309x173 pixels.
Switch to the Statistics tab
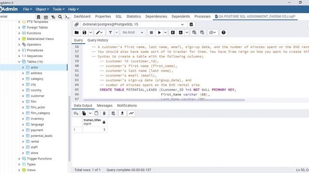tap(134, 16)
